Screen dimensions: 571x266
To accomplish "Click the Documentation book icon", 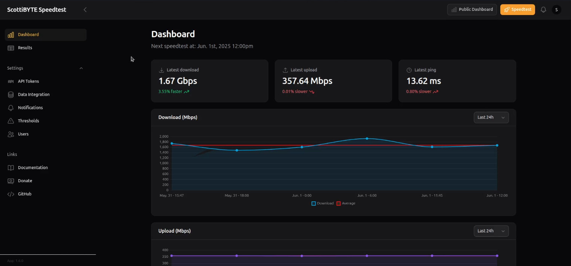I will point(11,168).
